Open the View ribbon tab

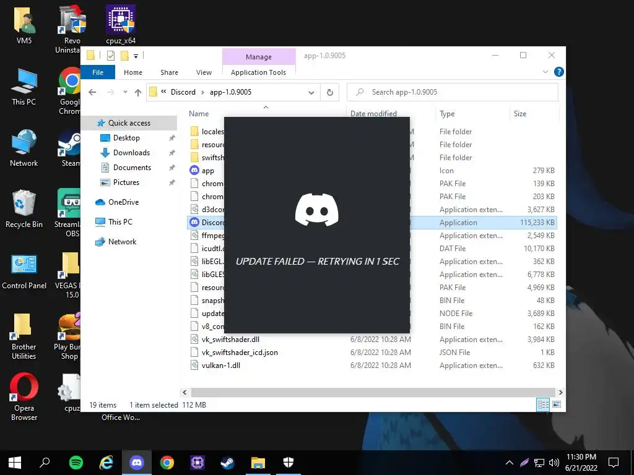click(204, 72)
